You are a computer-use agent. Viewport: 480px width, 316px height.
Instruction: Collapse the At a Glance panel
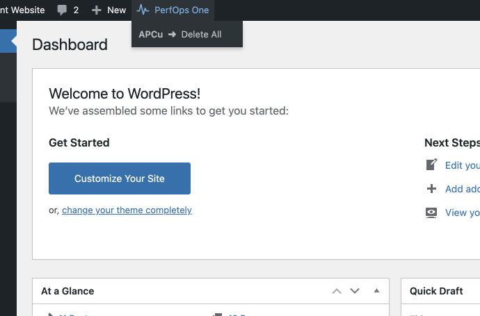[x=377, y=290]
